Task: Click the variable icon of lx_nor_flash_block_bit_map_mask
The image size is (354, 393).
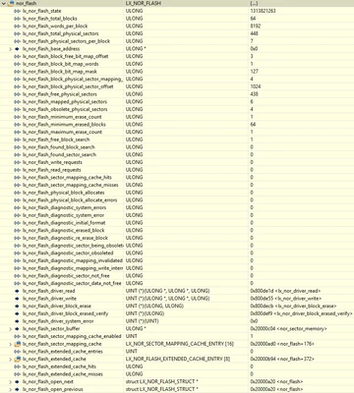Action: point(17,72)
